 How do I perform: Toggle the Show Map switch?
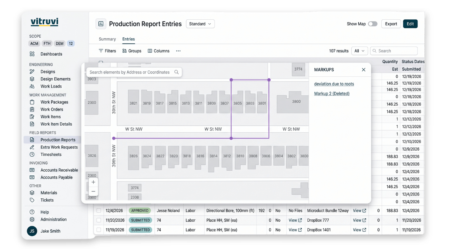tap(373, 24)
